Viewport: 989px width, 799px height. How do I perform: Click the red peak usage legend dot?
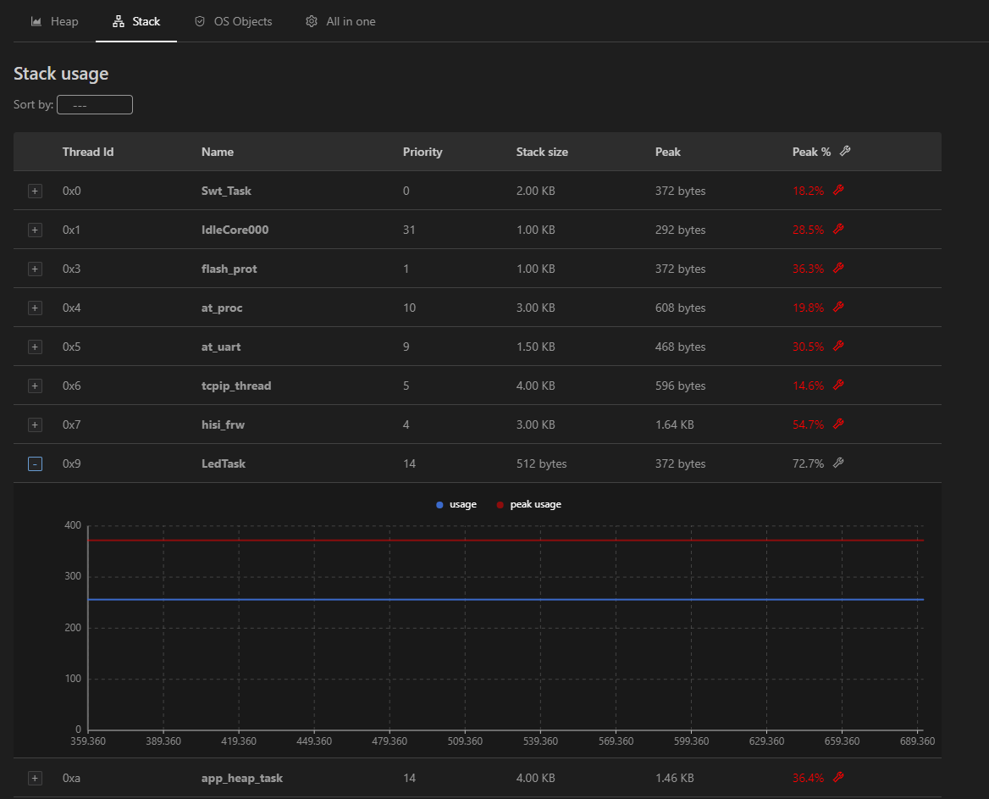[500, 505]
